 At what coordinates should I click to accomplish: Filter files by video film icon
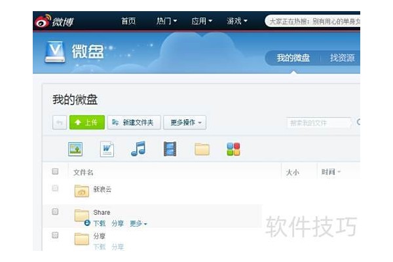170,149
